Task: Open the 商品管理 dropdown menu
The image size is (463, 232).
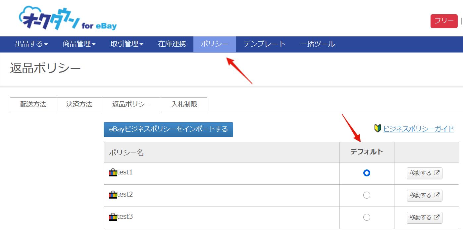Action: [x=79, y=44]
